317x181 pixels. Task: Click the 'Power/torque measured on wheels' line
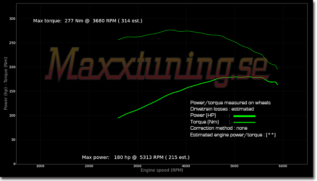[230, 103]
